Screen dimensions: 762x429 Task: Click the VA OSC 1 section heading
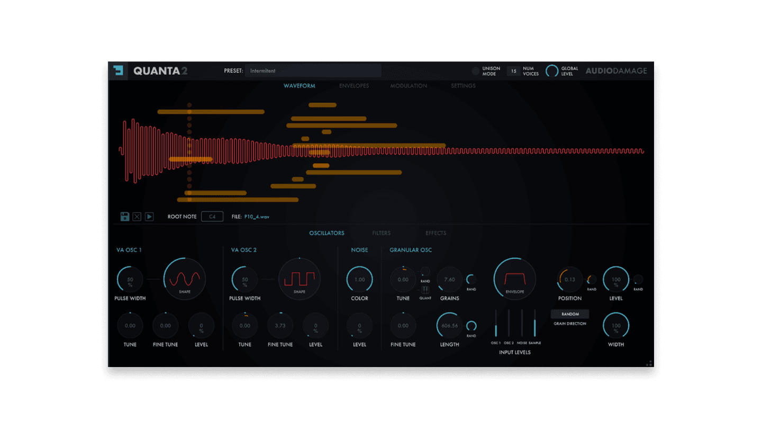click(129, 250)
